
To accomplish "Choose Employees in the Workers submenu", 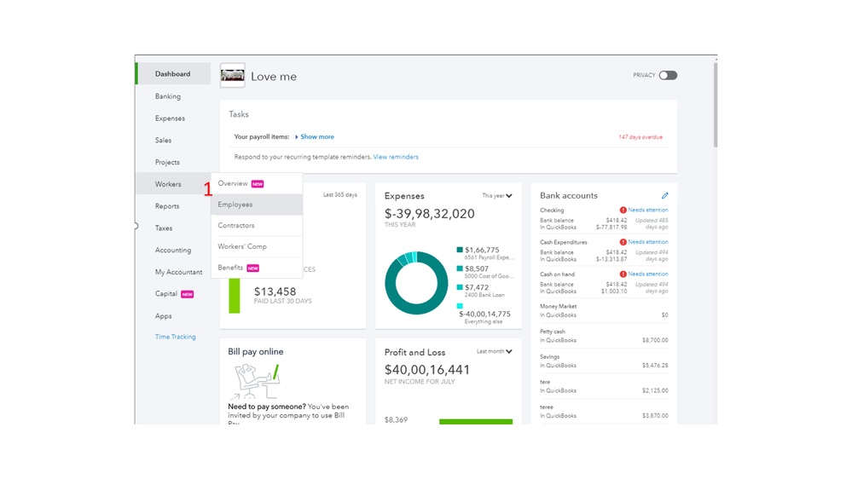I will click(257, 205).
